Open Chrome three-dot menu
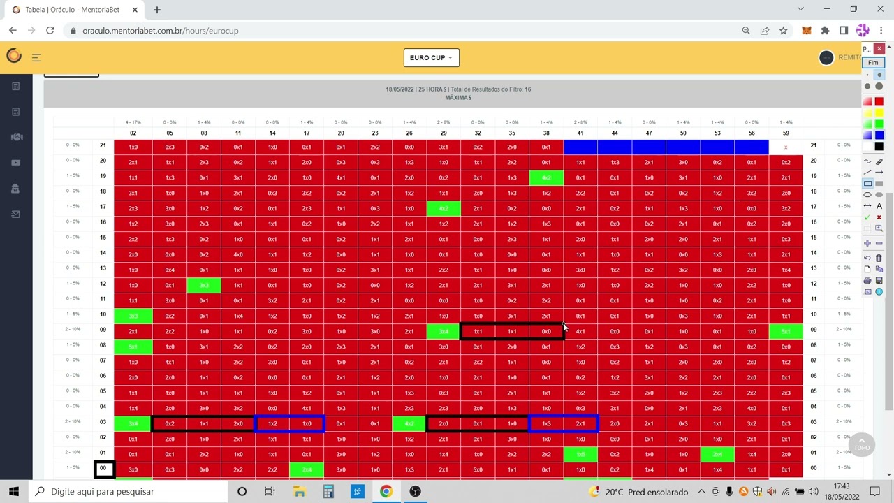Screen dimensions: 894x503 [x=881, y=31]
